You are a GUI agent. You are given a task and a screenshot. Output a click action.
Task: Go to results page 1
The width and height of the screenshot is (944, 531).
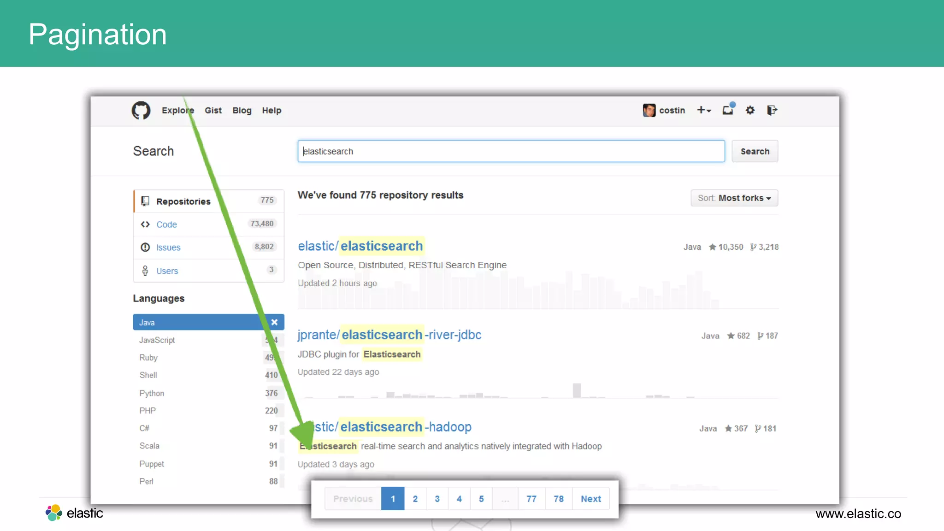click(393, 499)
